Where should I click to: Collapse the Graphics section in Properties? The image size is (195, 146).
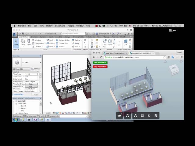click(38, 72)
